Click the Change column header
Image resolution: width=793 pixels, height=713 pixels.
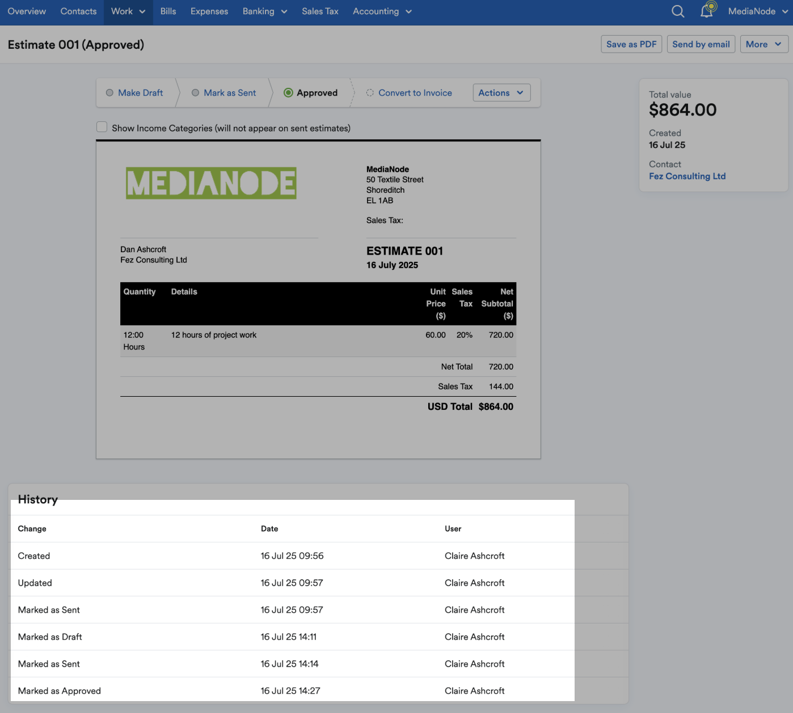tap(32, 529)
